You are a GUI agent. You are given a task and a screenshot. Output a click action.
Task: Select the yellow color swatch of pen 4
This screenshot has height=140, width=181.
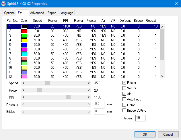click(24, 40)
